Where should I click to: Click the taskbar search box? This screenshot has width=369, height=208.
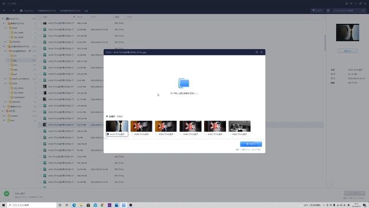click(x=32, y=205)
